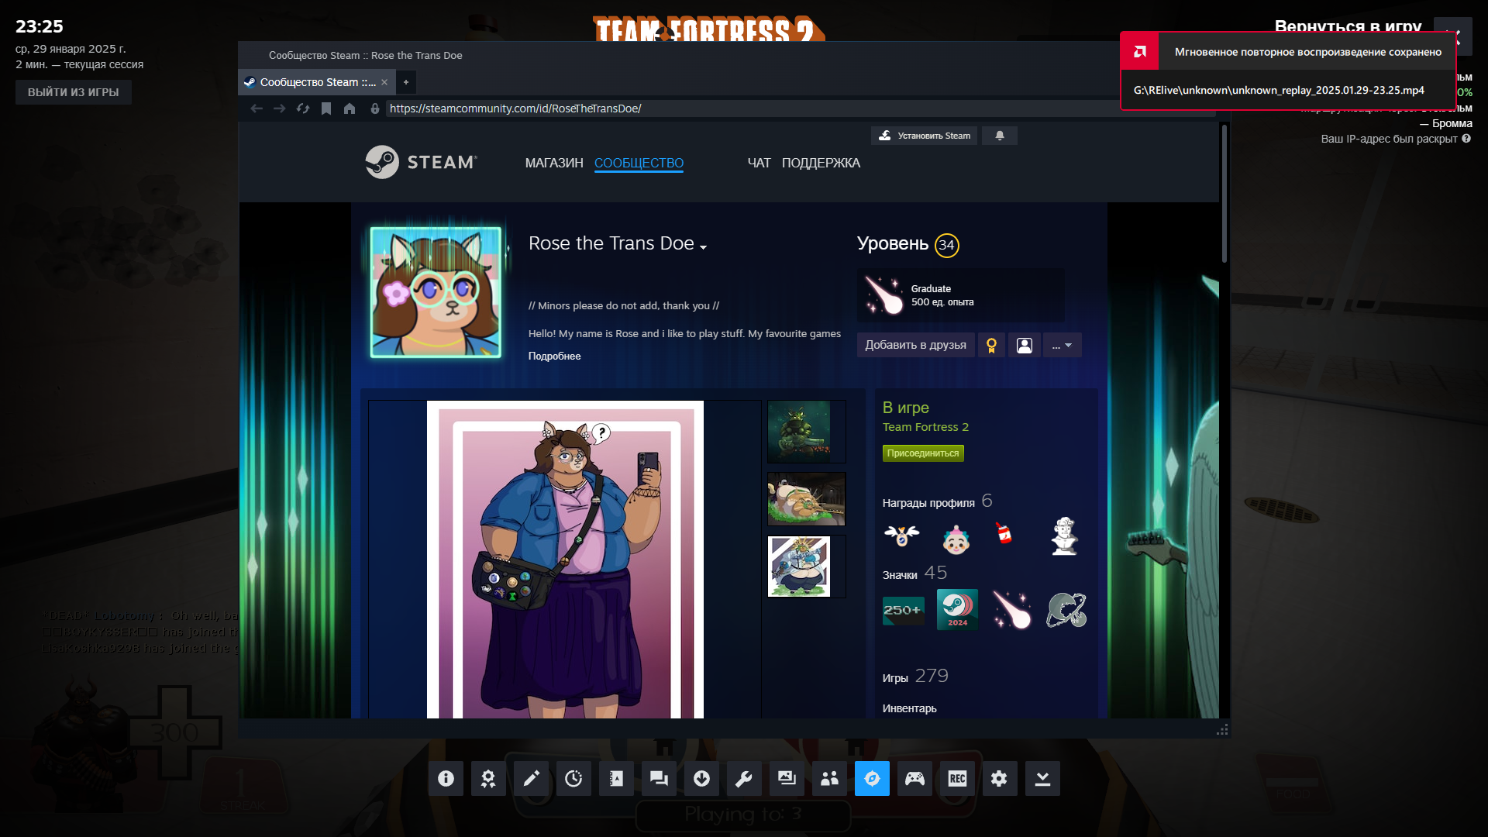Open the Team Fortress 2 game link
Image resolution: width=1488 pixels, height=837 pixels.
pyautogui.click(x=925, y=427)
